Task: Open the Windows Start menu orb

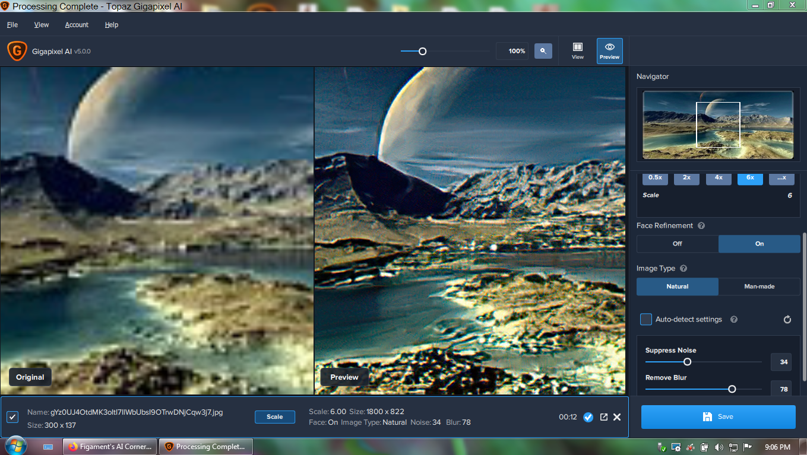Action: (x=15, y=446)
